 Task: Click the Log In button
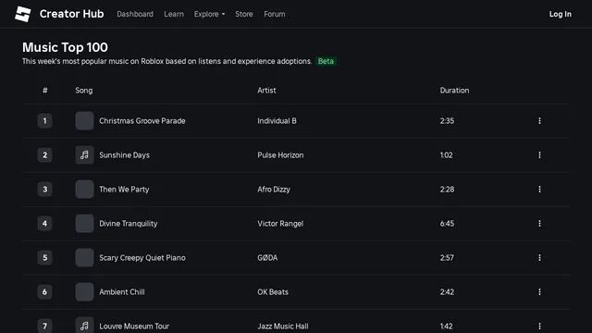tap(560, 14)
